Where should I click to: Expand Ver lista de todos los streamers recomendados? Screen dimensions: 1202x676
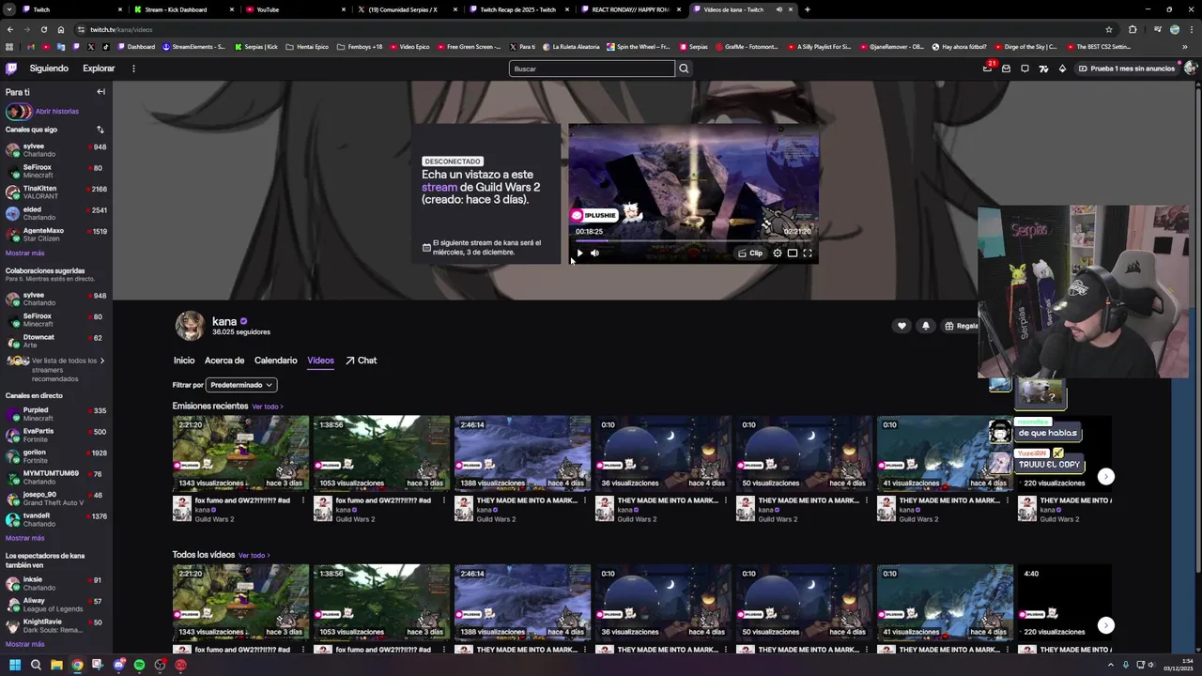coord(56,370)
